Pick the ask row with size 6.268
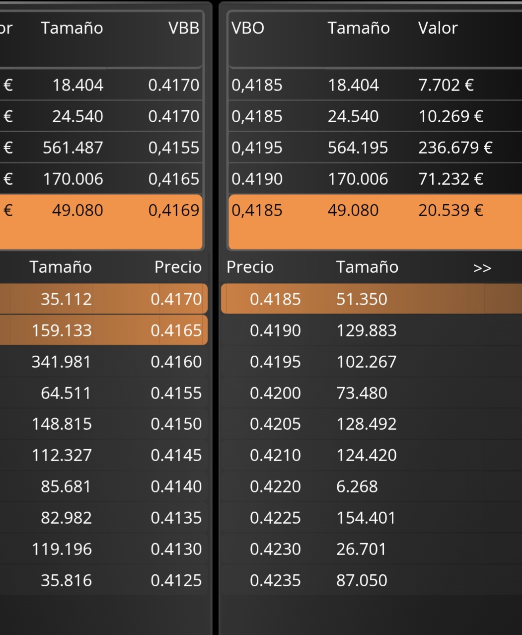Viewport: 522px width, 635px height. 371,486
